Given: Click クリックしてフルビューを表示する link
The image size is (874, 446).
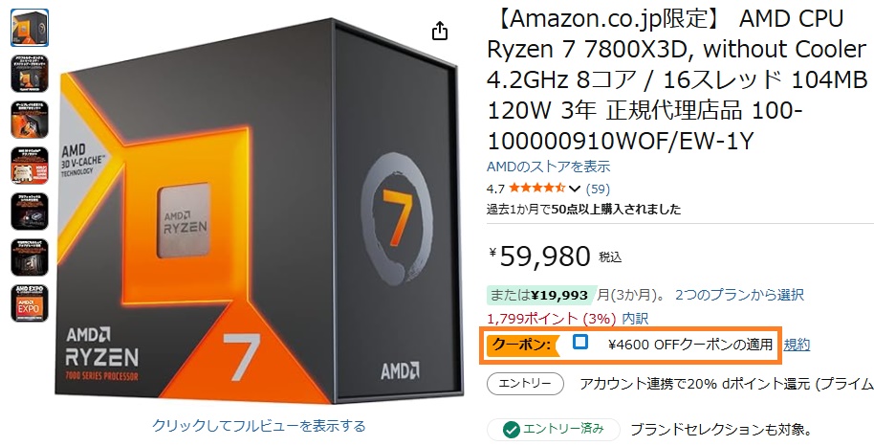Looking at the screenshot, I should [259, 426].
